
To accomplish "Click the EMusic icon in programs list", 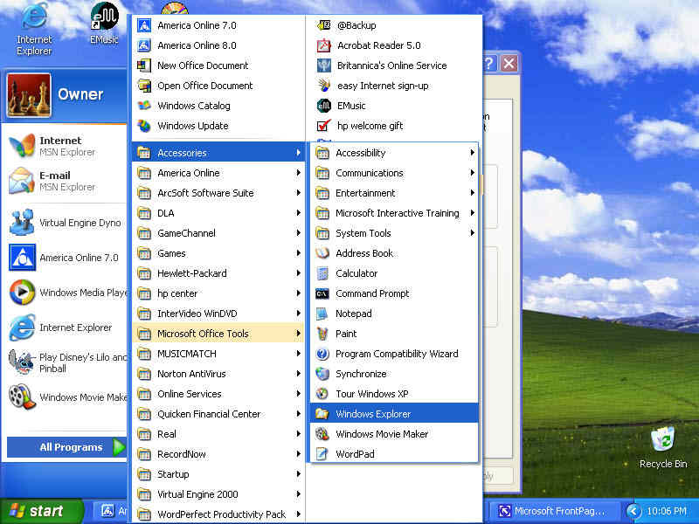I will tap(323, 106).
